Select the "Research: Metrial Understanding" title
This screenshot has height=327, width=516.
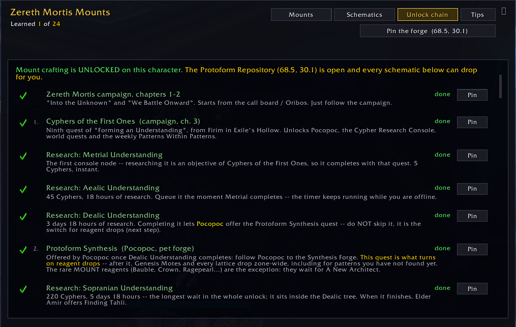pyautogui.click(x=104, y=155)
